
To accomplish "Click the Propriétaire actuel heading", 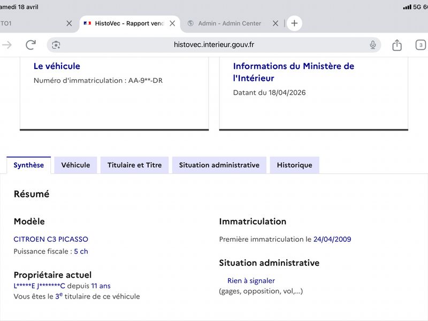I will tap(52, 275).
